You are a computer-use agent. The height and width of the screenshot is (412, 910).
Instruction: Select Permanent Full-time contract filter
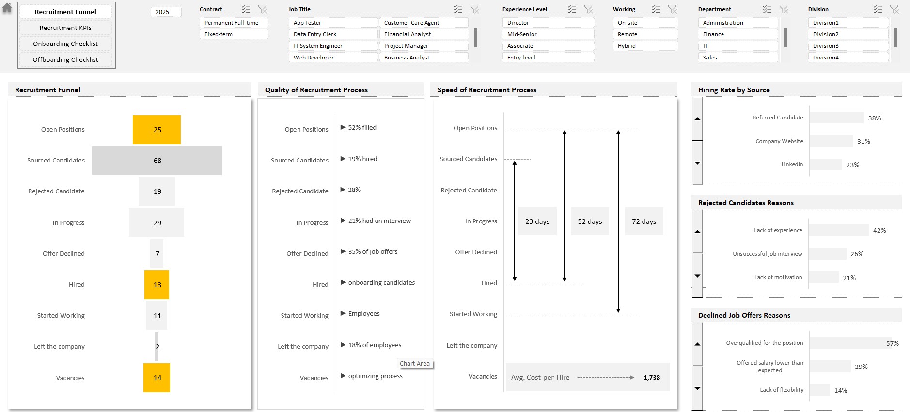point(234,23)
